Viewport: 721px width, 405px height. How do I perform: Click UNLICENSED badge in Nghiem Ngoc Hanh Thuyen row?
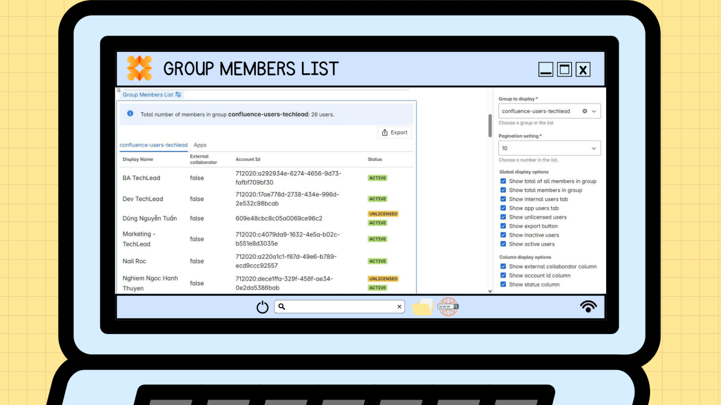pos(383,279)
